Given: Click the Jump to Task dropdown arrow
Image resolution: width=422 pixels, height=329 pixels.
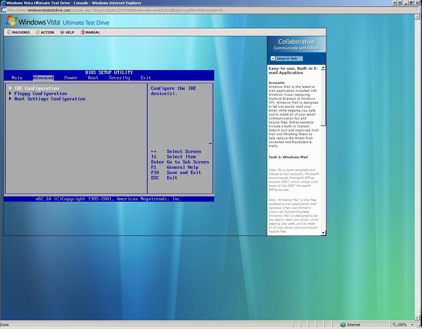Looking at the screenshot, I should tap(273, 59).
